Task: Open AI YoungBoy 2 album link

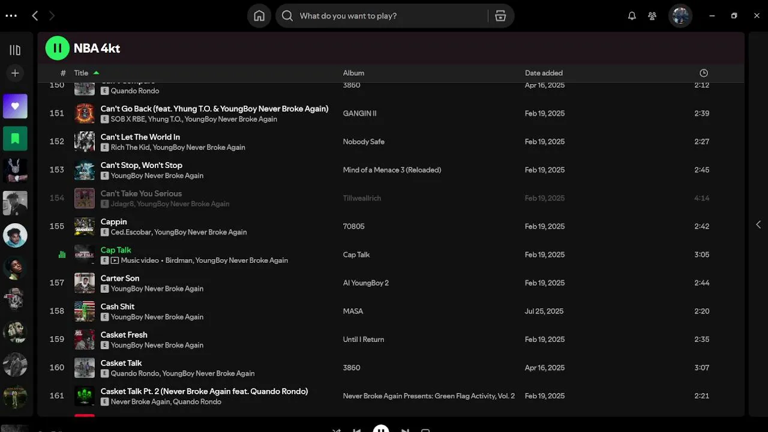Action: click(x=365, y=283)
